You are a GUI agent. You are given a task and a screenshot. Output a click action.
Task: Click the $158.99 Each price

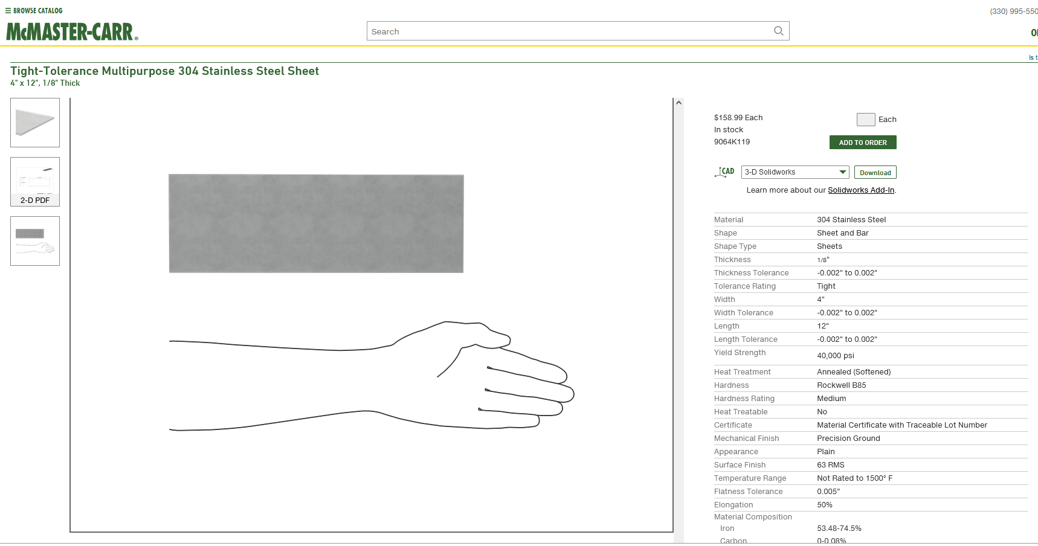point(738,118)
